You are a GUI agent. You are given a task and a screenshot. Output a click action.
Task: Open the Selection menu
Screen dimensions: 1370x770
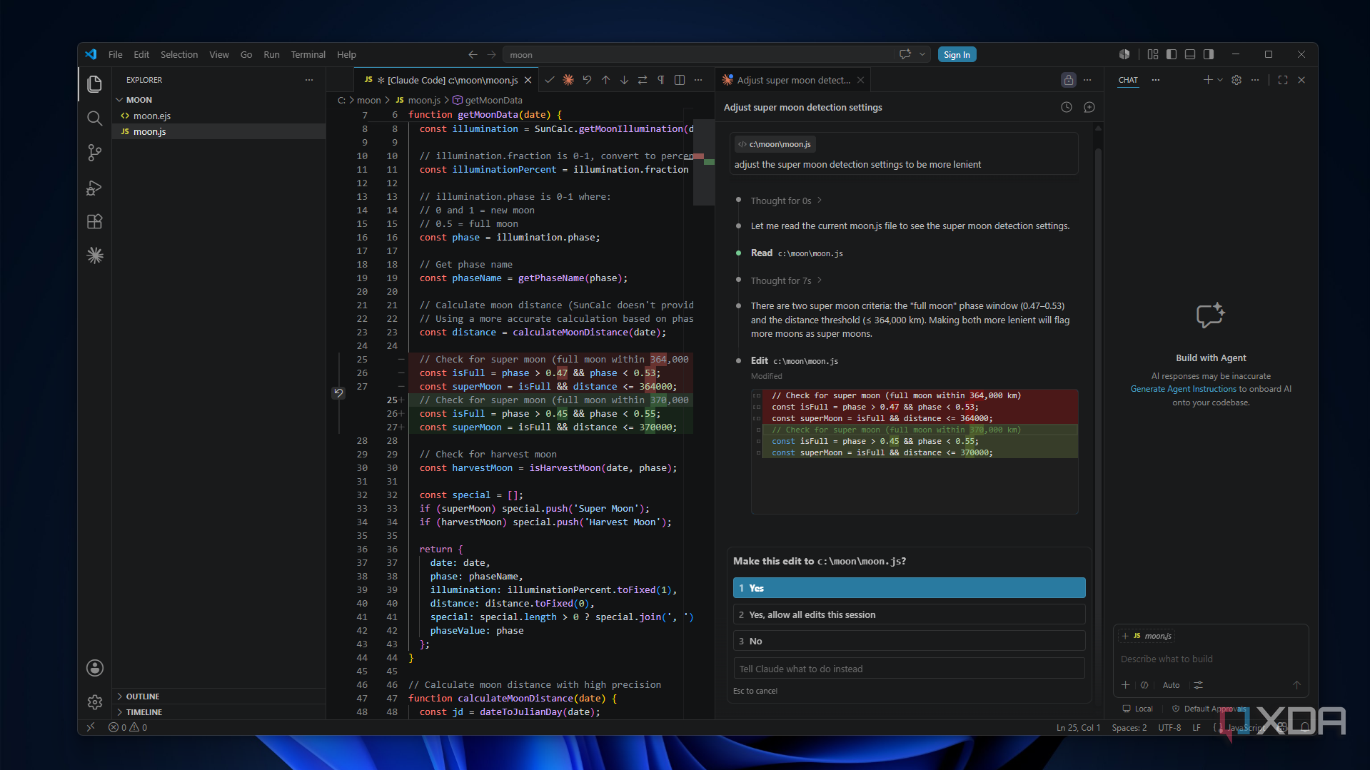(179, 54)
